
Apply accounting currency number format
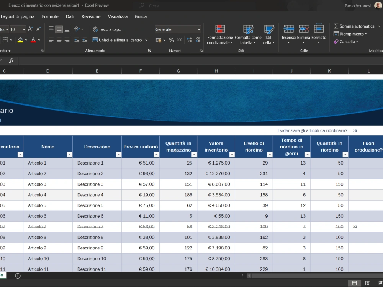[159, 40]
